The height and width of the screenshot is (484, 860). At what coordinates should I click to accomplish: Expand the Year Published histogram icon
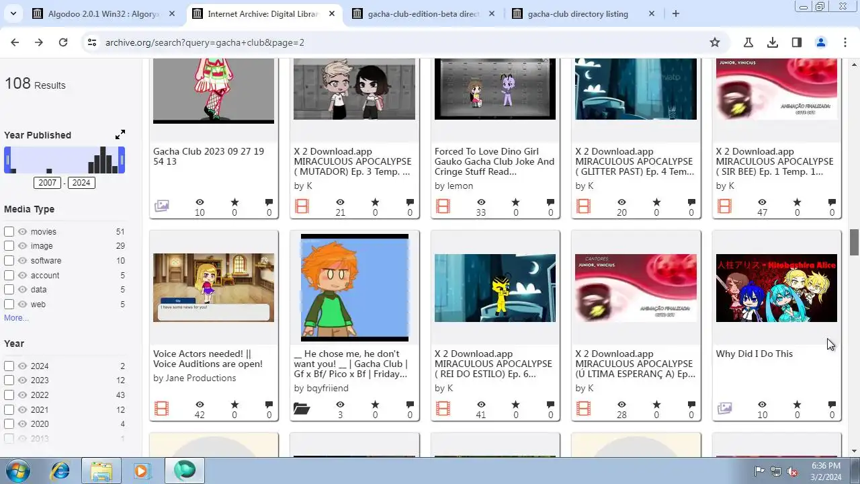[x=120, y=134]
